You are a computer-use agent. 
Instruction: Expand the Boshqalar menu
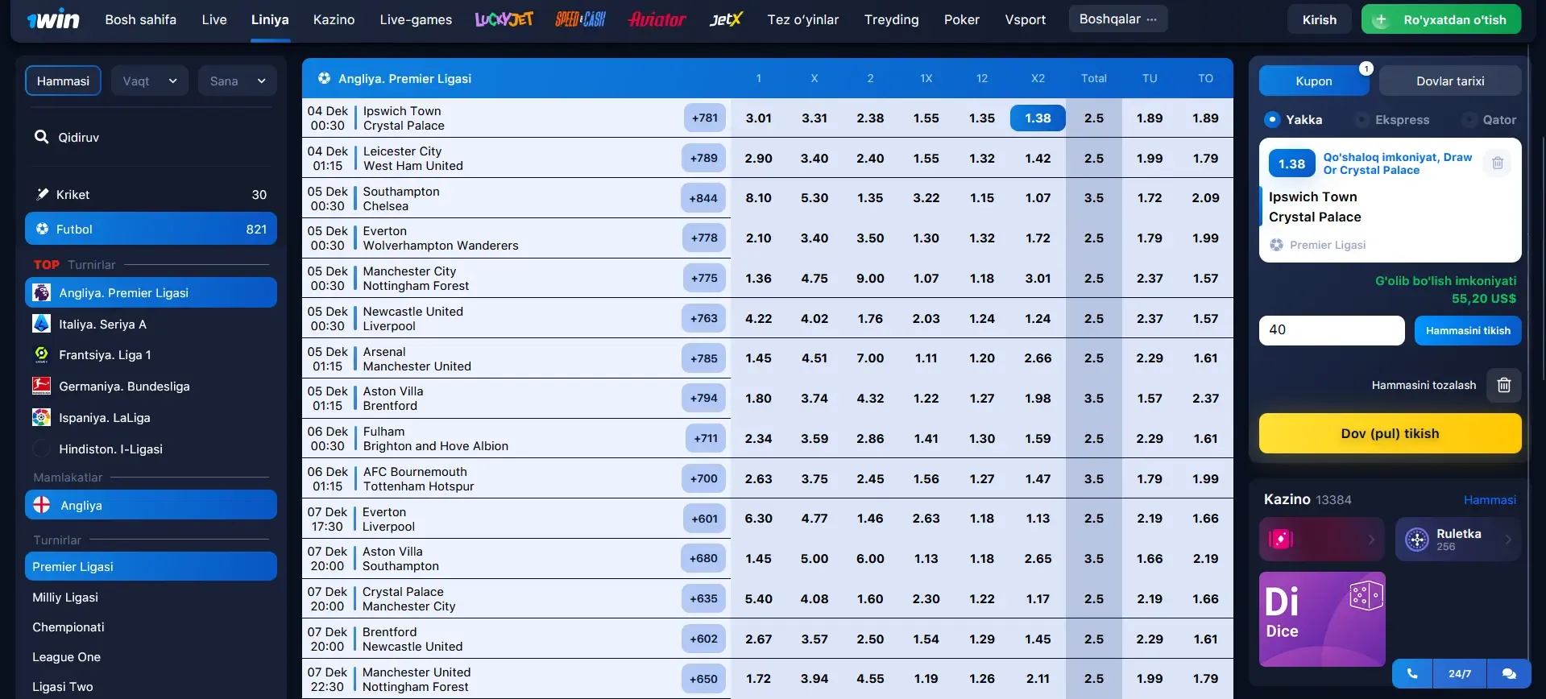pyautogui.click(x=1117, y=19)
